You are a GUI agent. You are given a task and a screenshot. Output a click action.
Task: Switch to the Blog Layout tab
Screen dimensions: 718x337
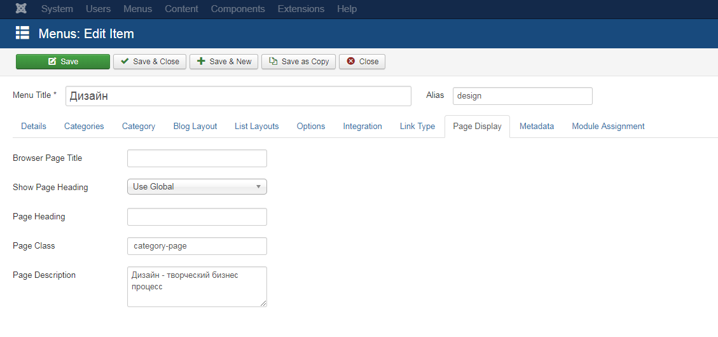195,127
